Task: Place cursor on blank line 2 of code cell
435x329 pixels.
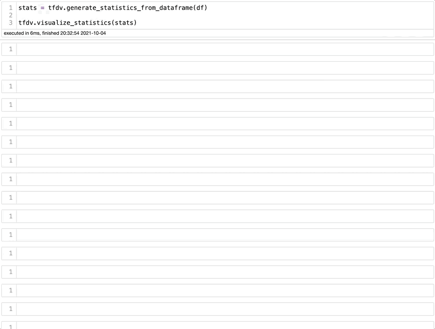Action: pos(132,15)
